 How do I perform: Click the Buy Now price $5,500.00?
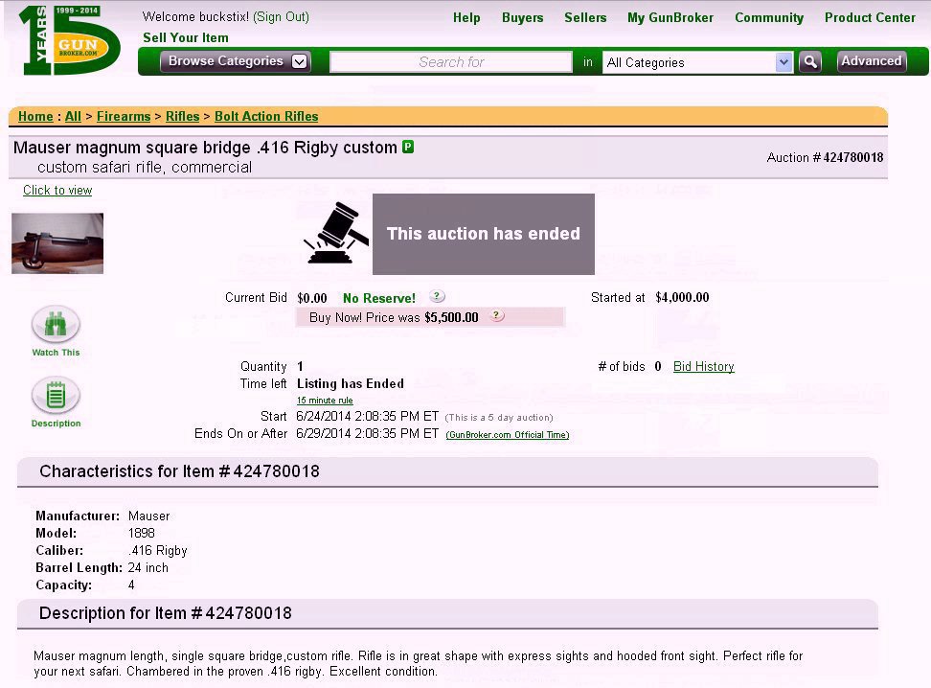pos(451,317)
